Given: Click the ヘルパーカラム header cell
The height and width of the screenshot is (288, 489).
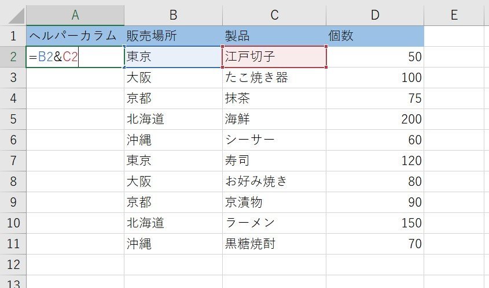Looking at the screenshot, I should (75, 36).
